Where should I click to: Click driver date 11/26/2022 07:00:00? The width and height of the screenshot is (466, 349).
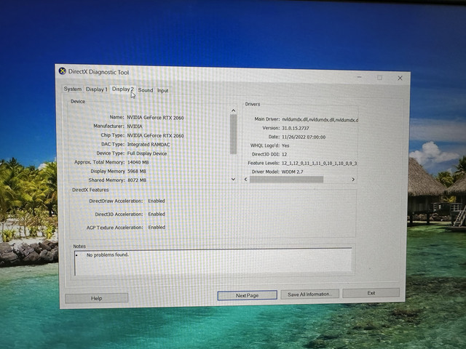[x=304, y=137]
